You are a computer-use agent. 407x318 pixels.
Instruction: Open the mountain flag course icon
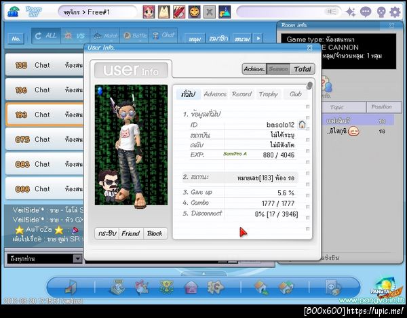click(x=225, y=12)
